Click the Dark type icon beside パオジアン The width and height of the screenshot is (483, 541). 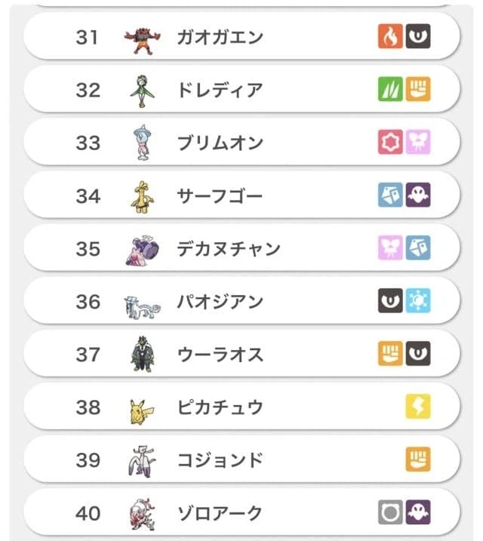[x=390, y=302]
